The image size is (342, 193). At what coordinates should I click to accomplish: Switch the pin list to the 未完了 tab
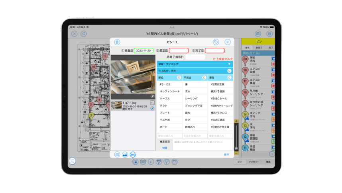point(259,48)
